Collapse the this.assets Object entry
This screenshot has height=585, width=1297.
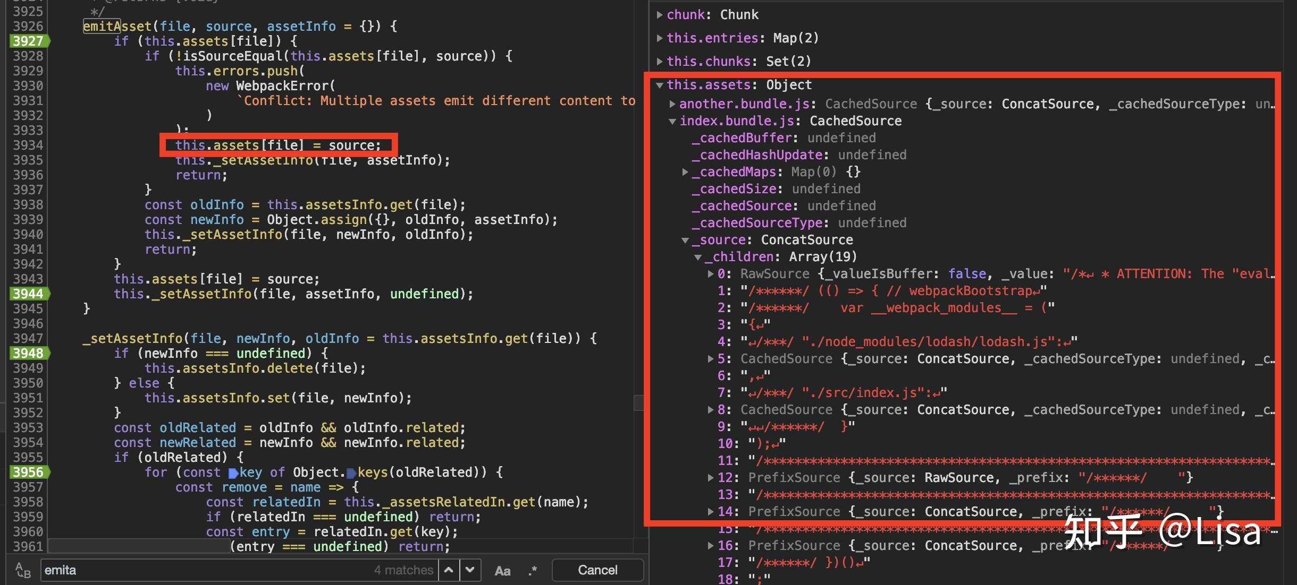[x=660, y=85]
